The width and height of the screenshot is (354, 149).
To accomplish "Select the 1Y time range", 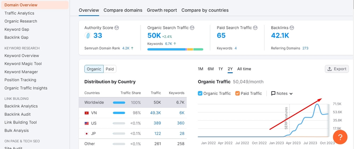I will pyautogui.click(x=221, y=69).
